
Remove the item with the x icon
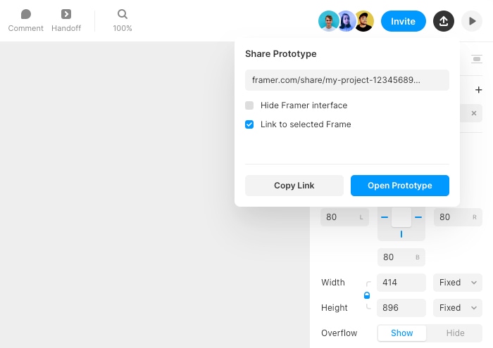click(474, 113)
